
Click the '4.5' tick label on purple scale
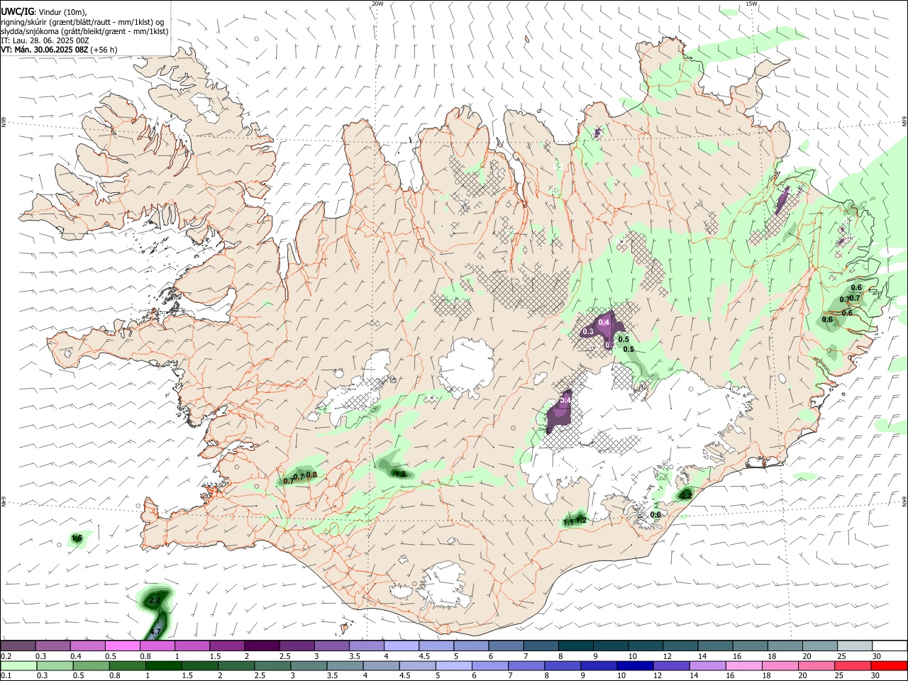click(424, 656)
